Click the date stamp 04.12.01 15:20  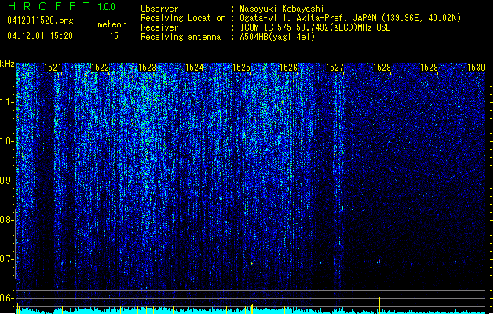coord(40,36)
